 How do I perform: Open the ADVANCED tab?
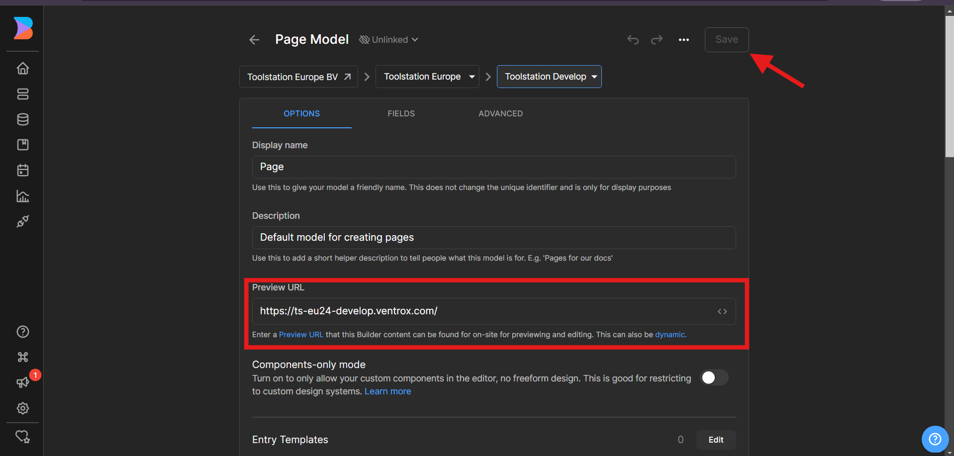point(500,113)
